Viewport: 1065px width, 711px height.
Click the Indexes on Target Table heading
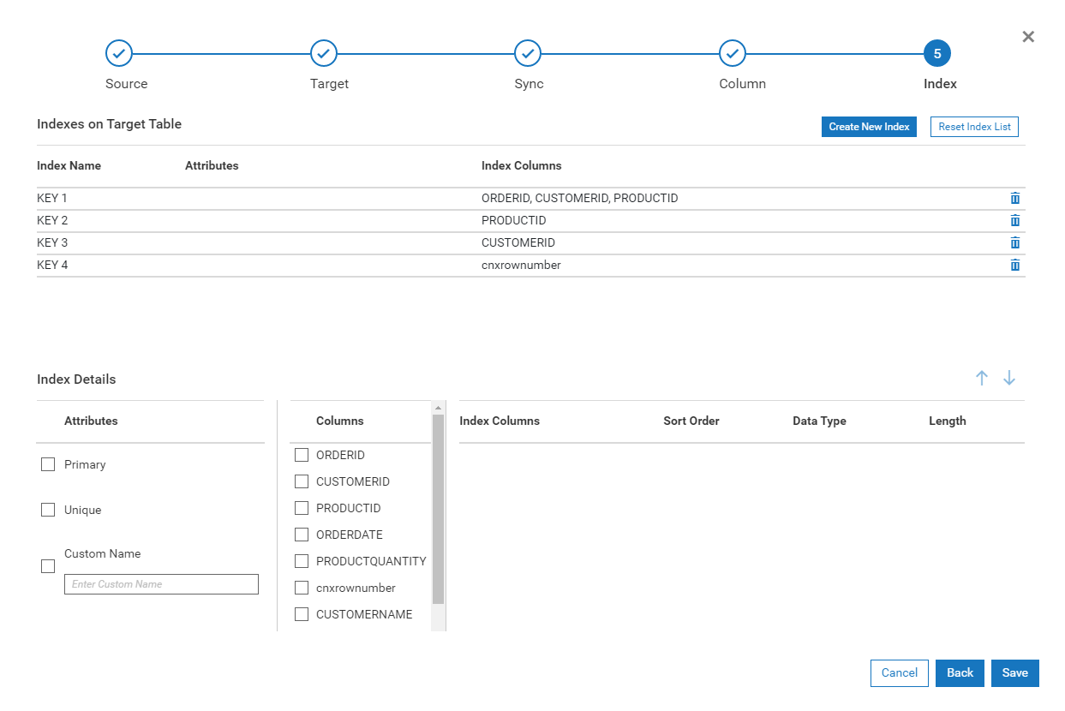(109, 124)
